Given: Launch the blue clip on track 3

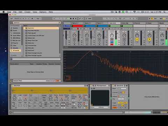Looking at the screenshot, I should 84,26.
